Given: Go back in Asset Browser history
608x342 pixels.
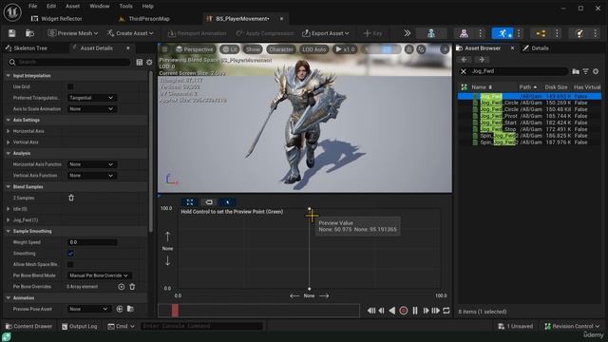Looking at the screenshot, I should 464,60.
